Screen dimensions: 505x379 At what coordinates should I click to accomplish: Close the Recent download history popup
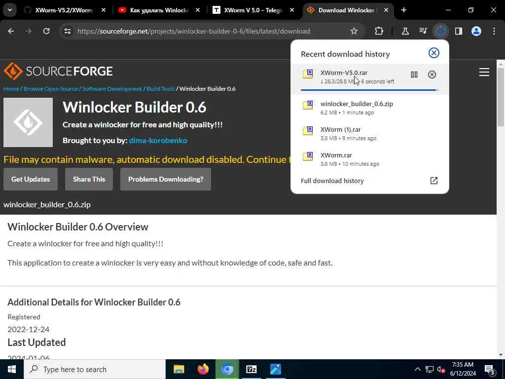coord(434,53)
